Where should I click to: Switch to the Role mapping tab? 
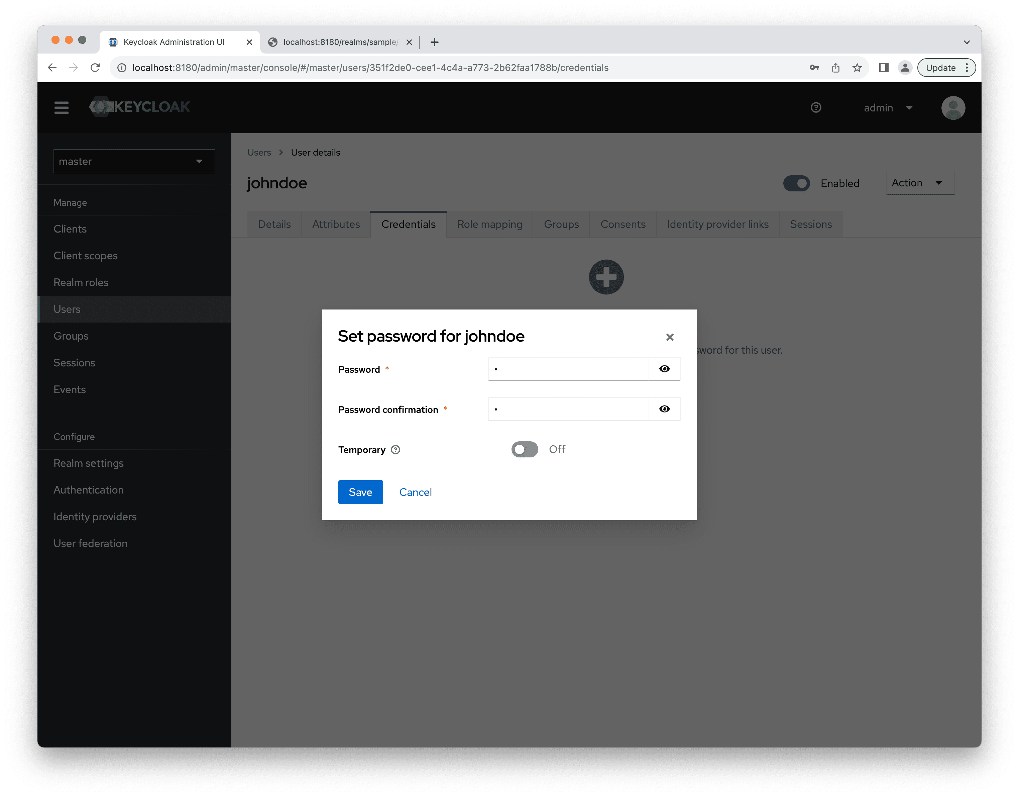pos(489,224)
